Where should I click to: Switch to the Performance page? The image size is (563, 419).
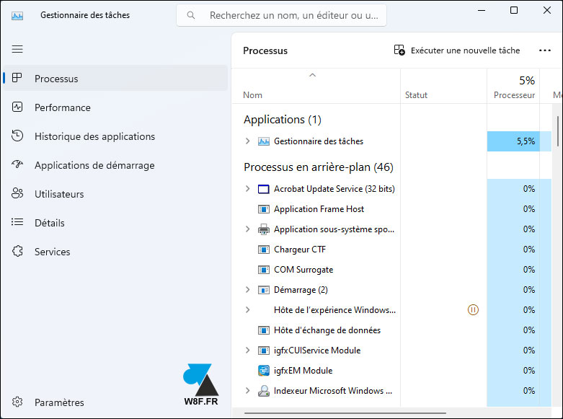click(x=115, y=107)
